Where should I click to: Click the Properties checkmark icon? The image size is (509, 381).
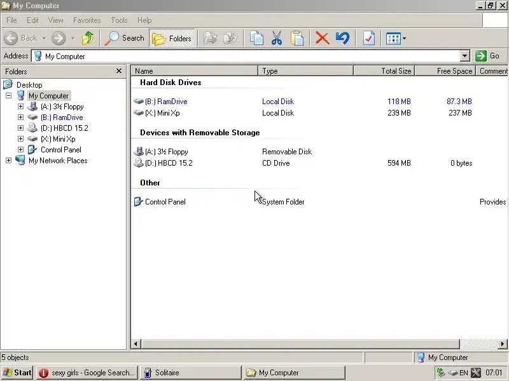(x=369, y=38)
